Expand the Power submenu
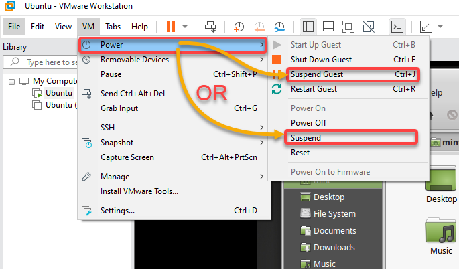Viewport: 459px width, 269px height. coord(173,45)
